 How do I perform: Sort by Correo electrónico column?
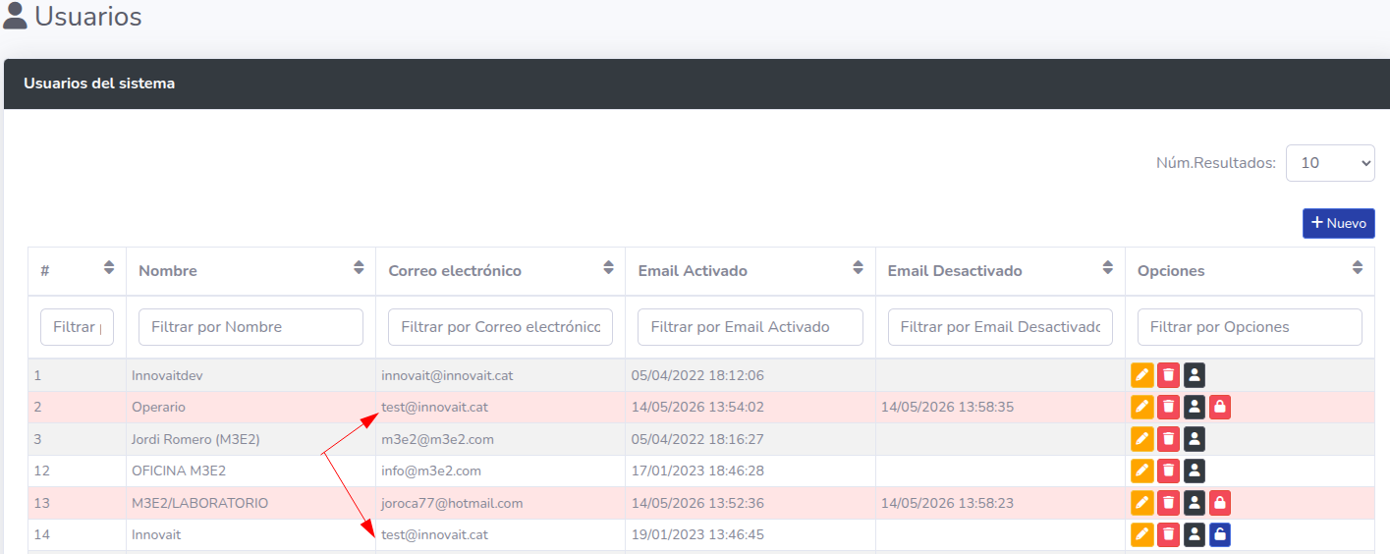click(608, 267)
